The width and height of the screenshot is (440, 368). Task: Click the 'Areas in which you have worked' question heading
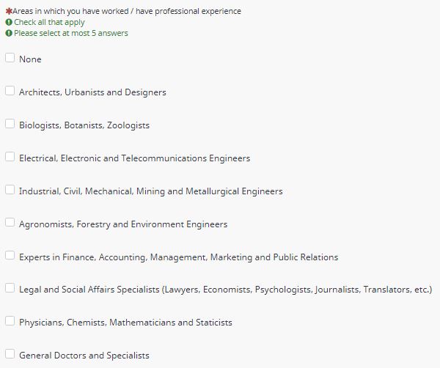[x=127, y=11]
